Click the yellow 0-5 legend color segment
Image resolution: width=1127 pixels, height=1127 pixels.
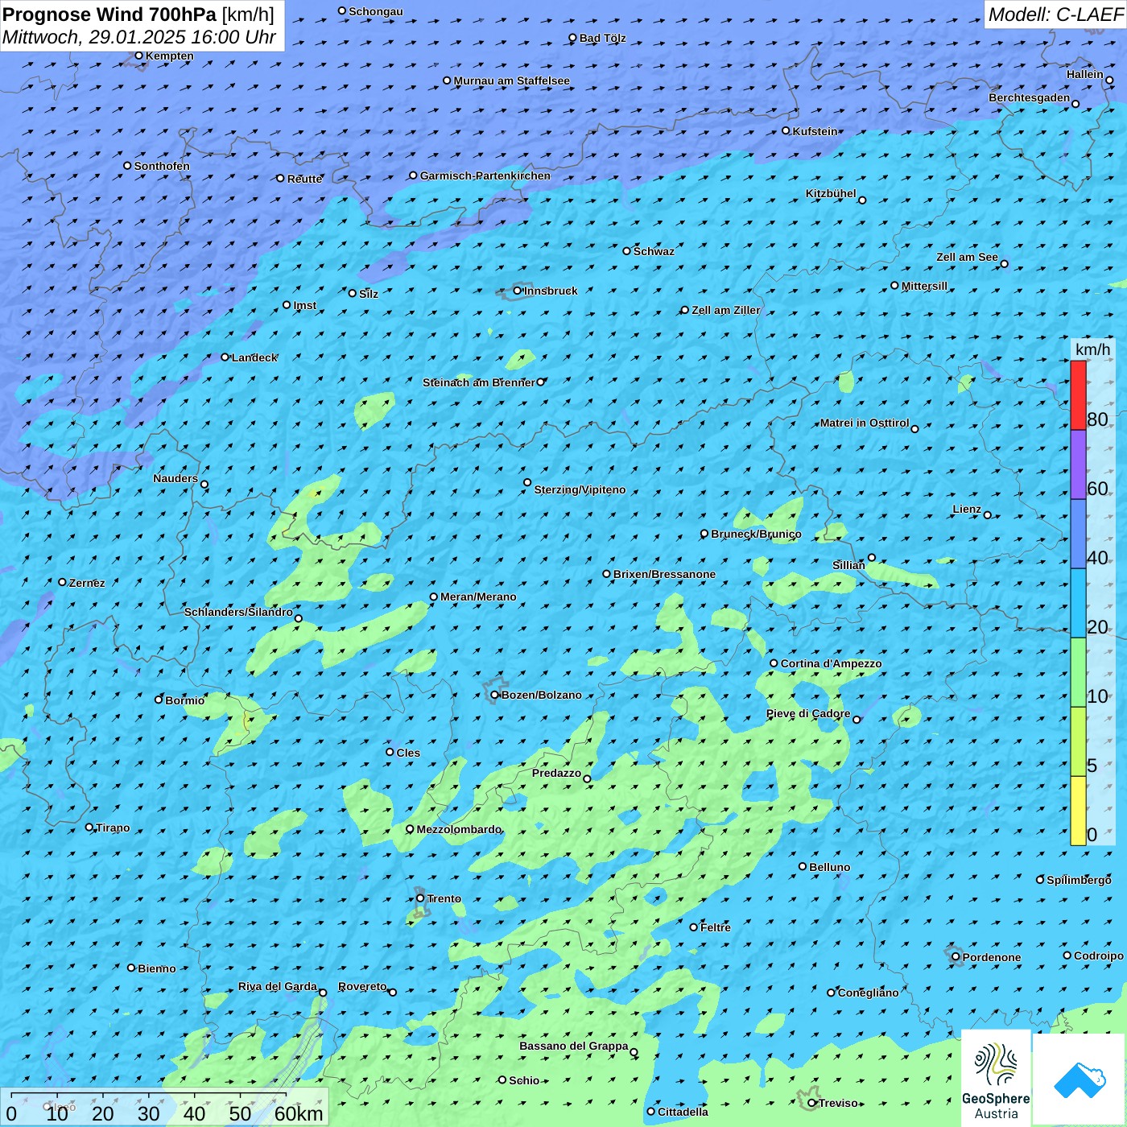[x=1078, y=811]
